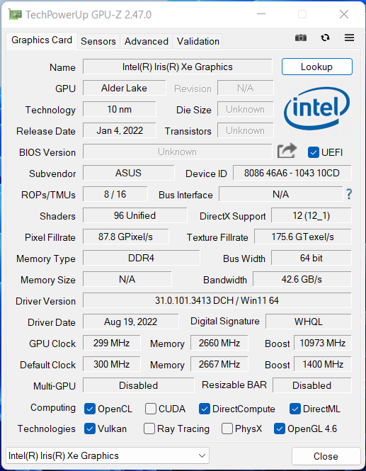Toggle the OpenCL checkbox
366x471 pixels.
tap(90, 409)
